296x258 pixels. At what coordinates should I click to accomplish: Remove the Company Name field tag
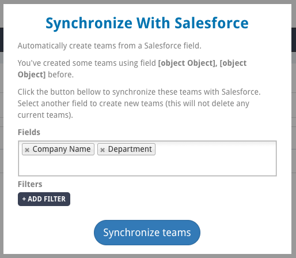pyautogui.click(x=27, y=149)
